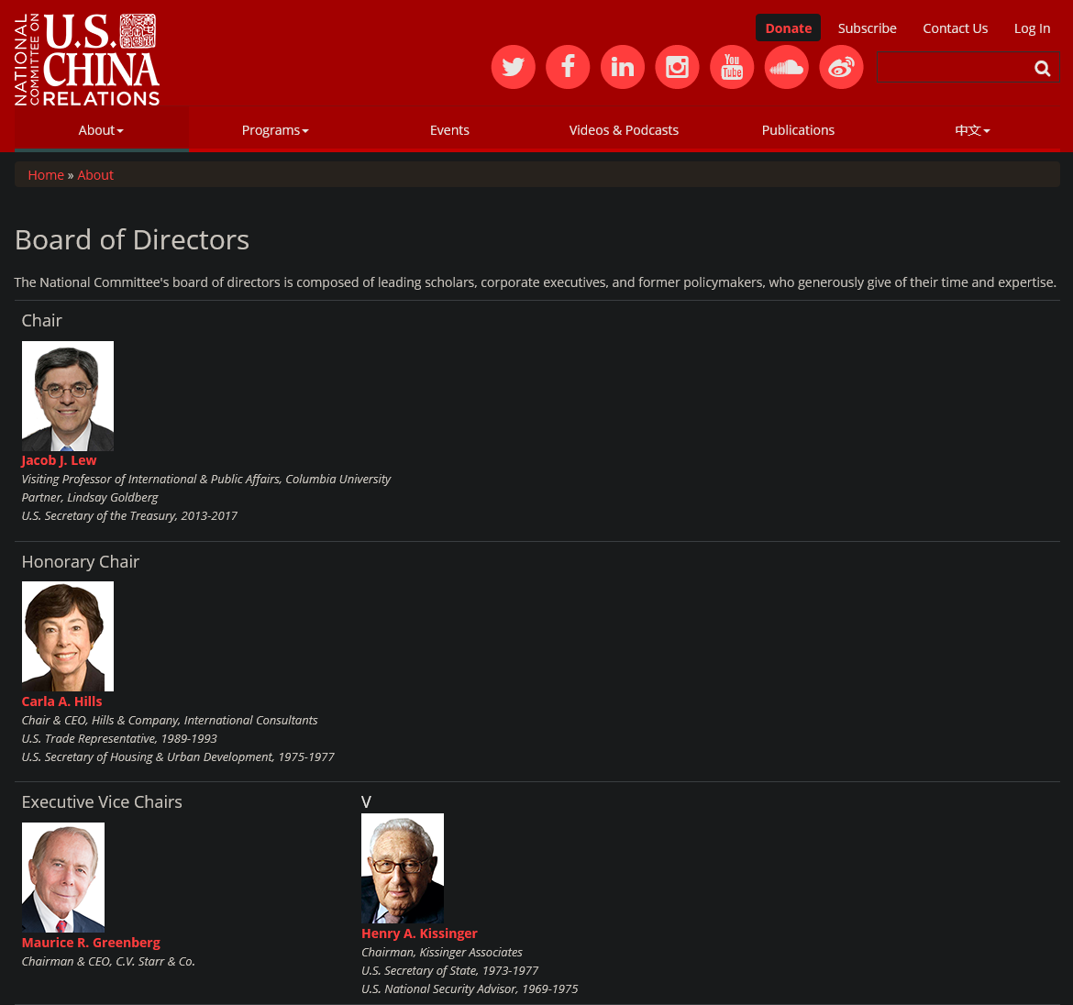1073x1005 pixels.
Task: Click the 'Executive Vice Chairs' heading
Action: 102,801
